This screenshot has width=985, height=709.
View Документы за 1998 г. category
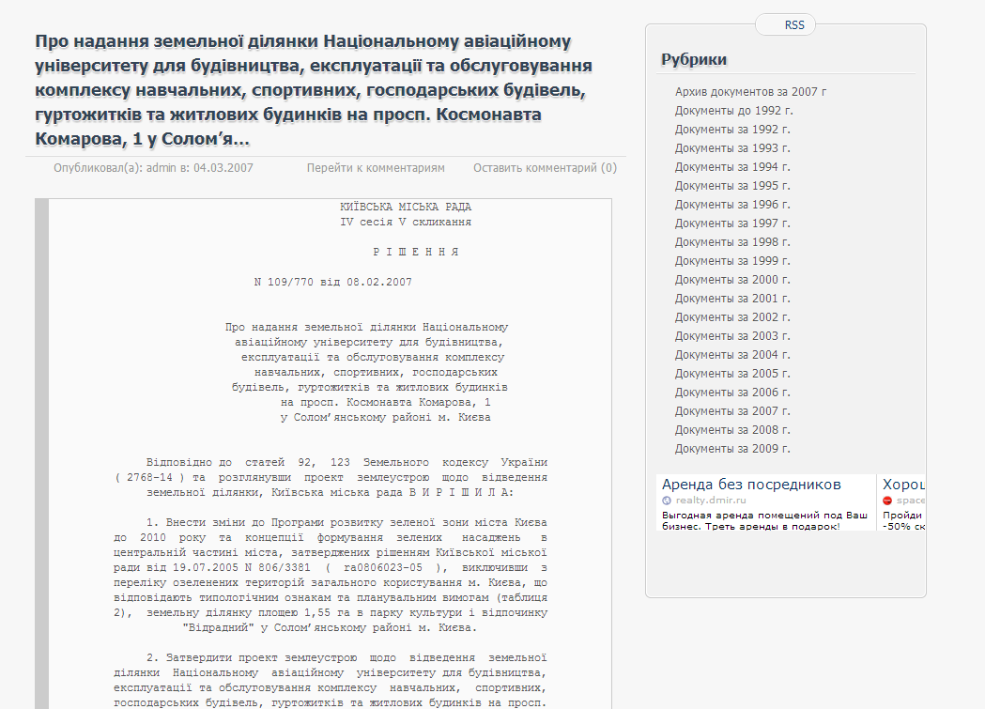pyautogui.click(x=732, y=242)
